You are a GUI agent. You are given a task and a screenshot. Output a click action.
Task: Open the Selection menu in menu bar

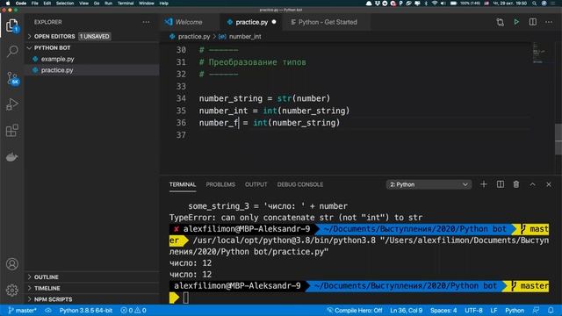tap(65, 4)
